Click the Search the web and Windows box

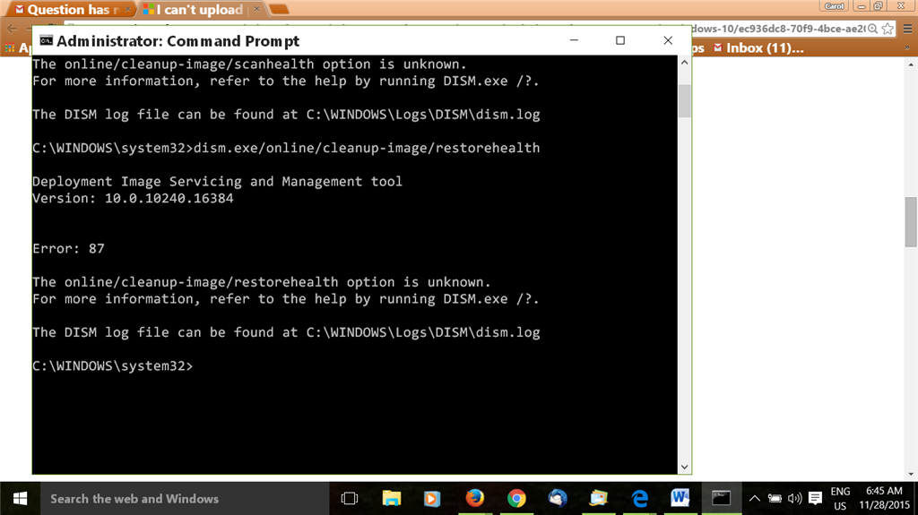185,499
